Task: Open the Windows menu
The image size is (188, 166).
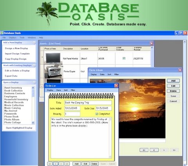Action: (x=32, y=38)
